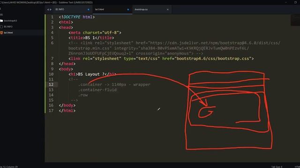Click the commented cdn.jsdelivr.net link URL
Viewport: 300px width, 168px height.
[215, 43]
